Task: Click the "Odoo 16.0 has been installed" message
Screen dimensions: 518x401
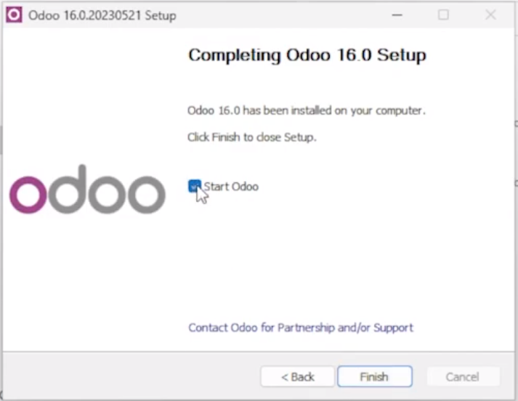Action: [306, 111]
